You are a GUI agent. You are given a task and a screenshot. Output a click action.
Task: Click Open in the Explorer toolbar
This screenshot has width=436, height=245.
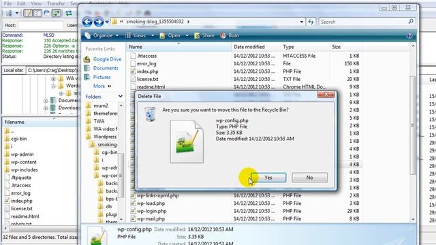[170, 35]
